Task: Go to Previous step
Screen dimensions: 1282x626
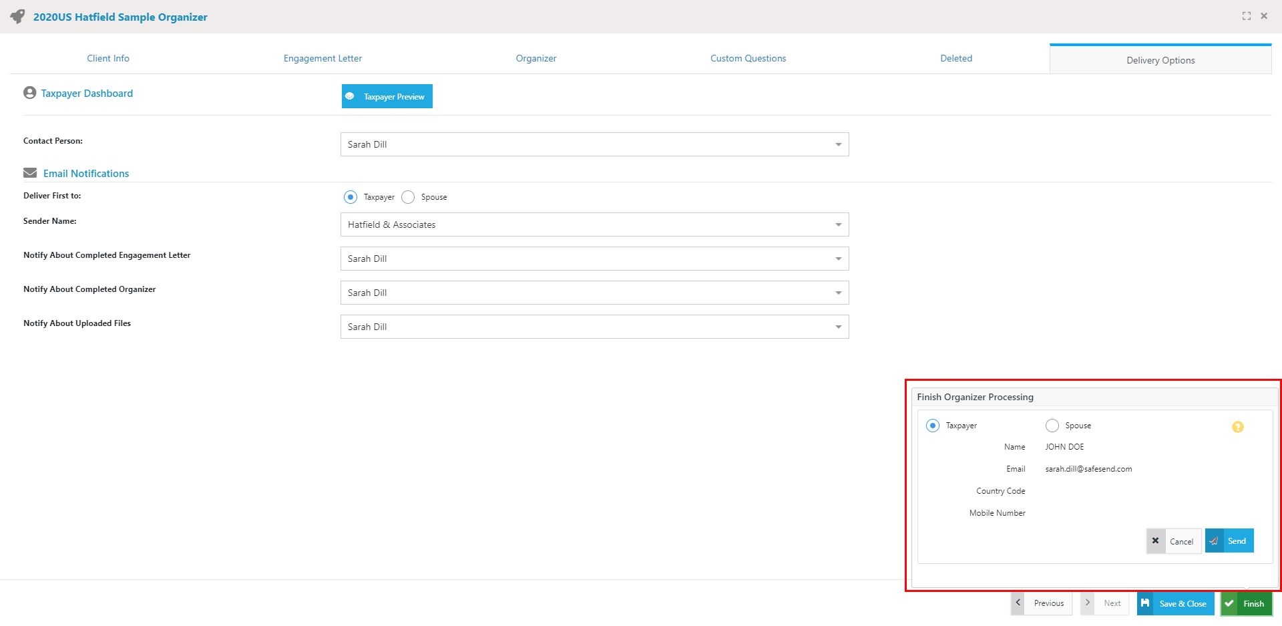Action: point(1042,603)
